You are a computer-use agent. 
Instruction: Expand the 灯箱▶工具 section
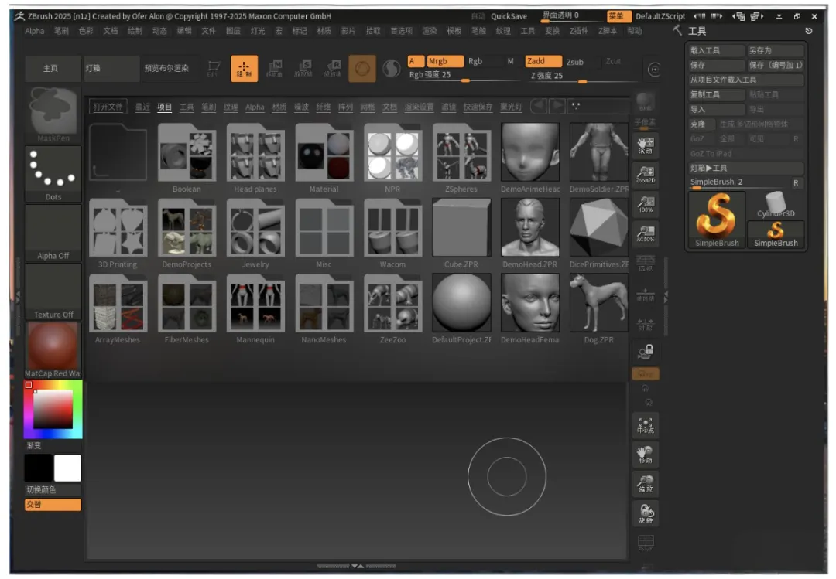click(746, 168)
